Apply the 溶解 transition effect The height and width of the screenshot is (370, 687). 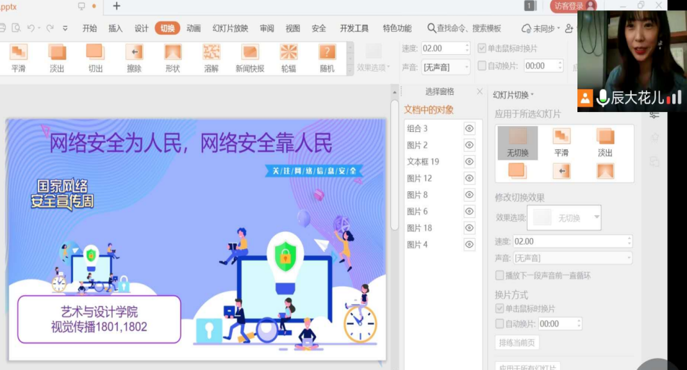click(211, 58)
